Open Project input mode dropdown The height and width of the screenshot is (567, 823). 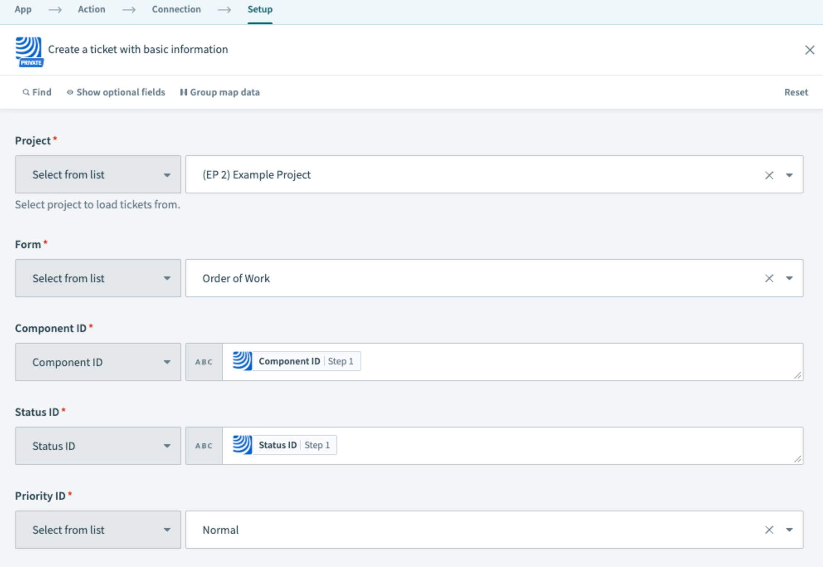[98, 175]
